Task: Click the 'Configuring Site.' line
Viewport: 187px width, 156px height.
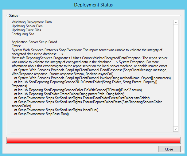Action: 23,34
